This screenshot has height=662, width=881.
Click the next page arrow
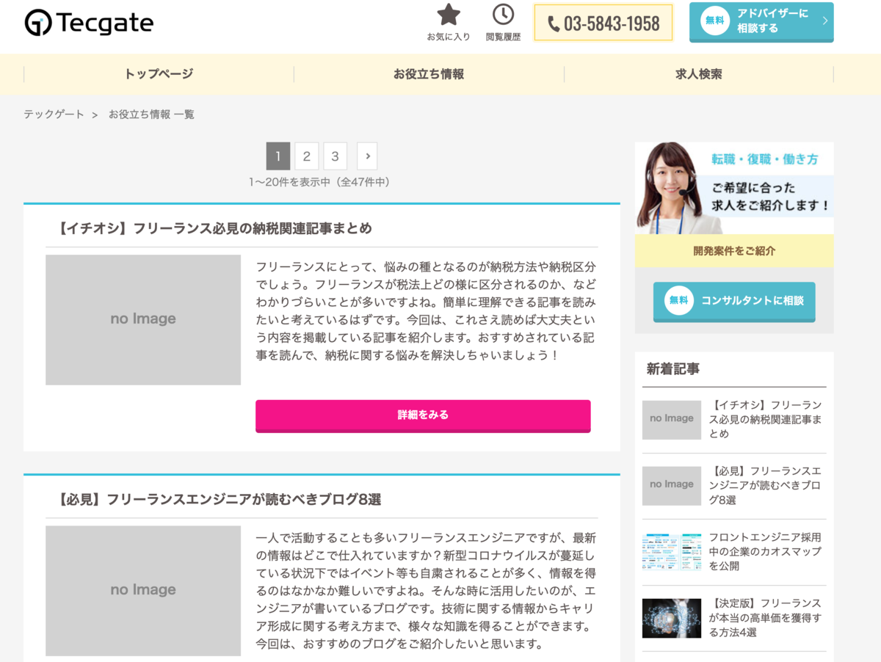367,156
